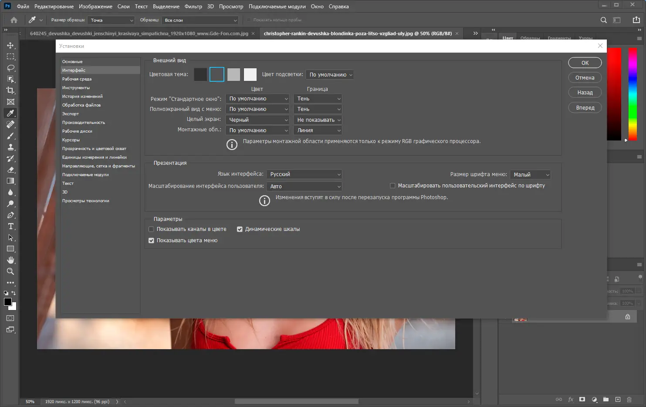Open "Масштабирование интерфейса пользователя" dropdown

304,187
